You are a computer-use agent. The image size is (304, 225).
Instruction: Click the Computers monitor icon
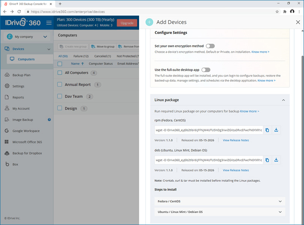12,59
